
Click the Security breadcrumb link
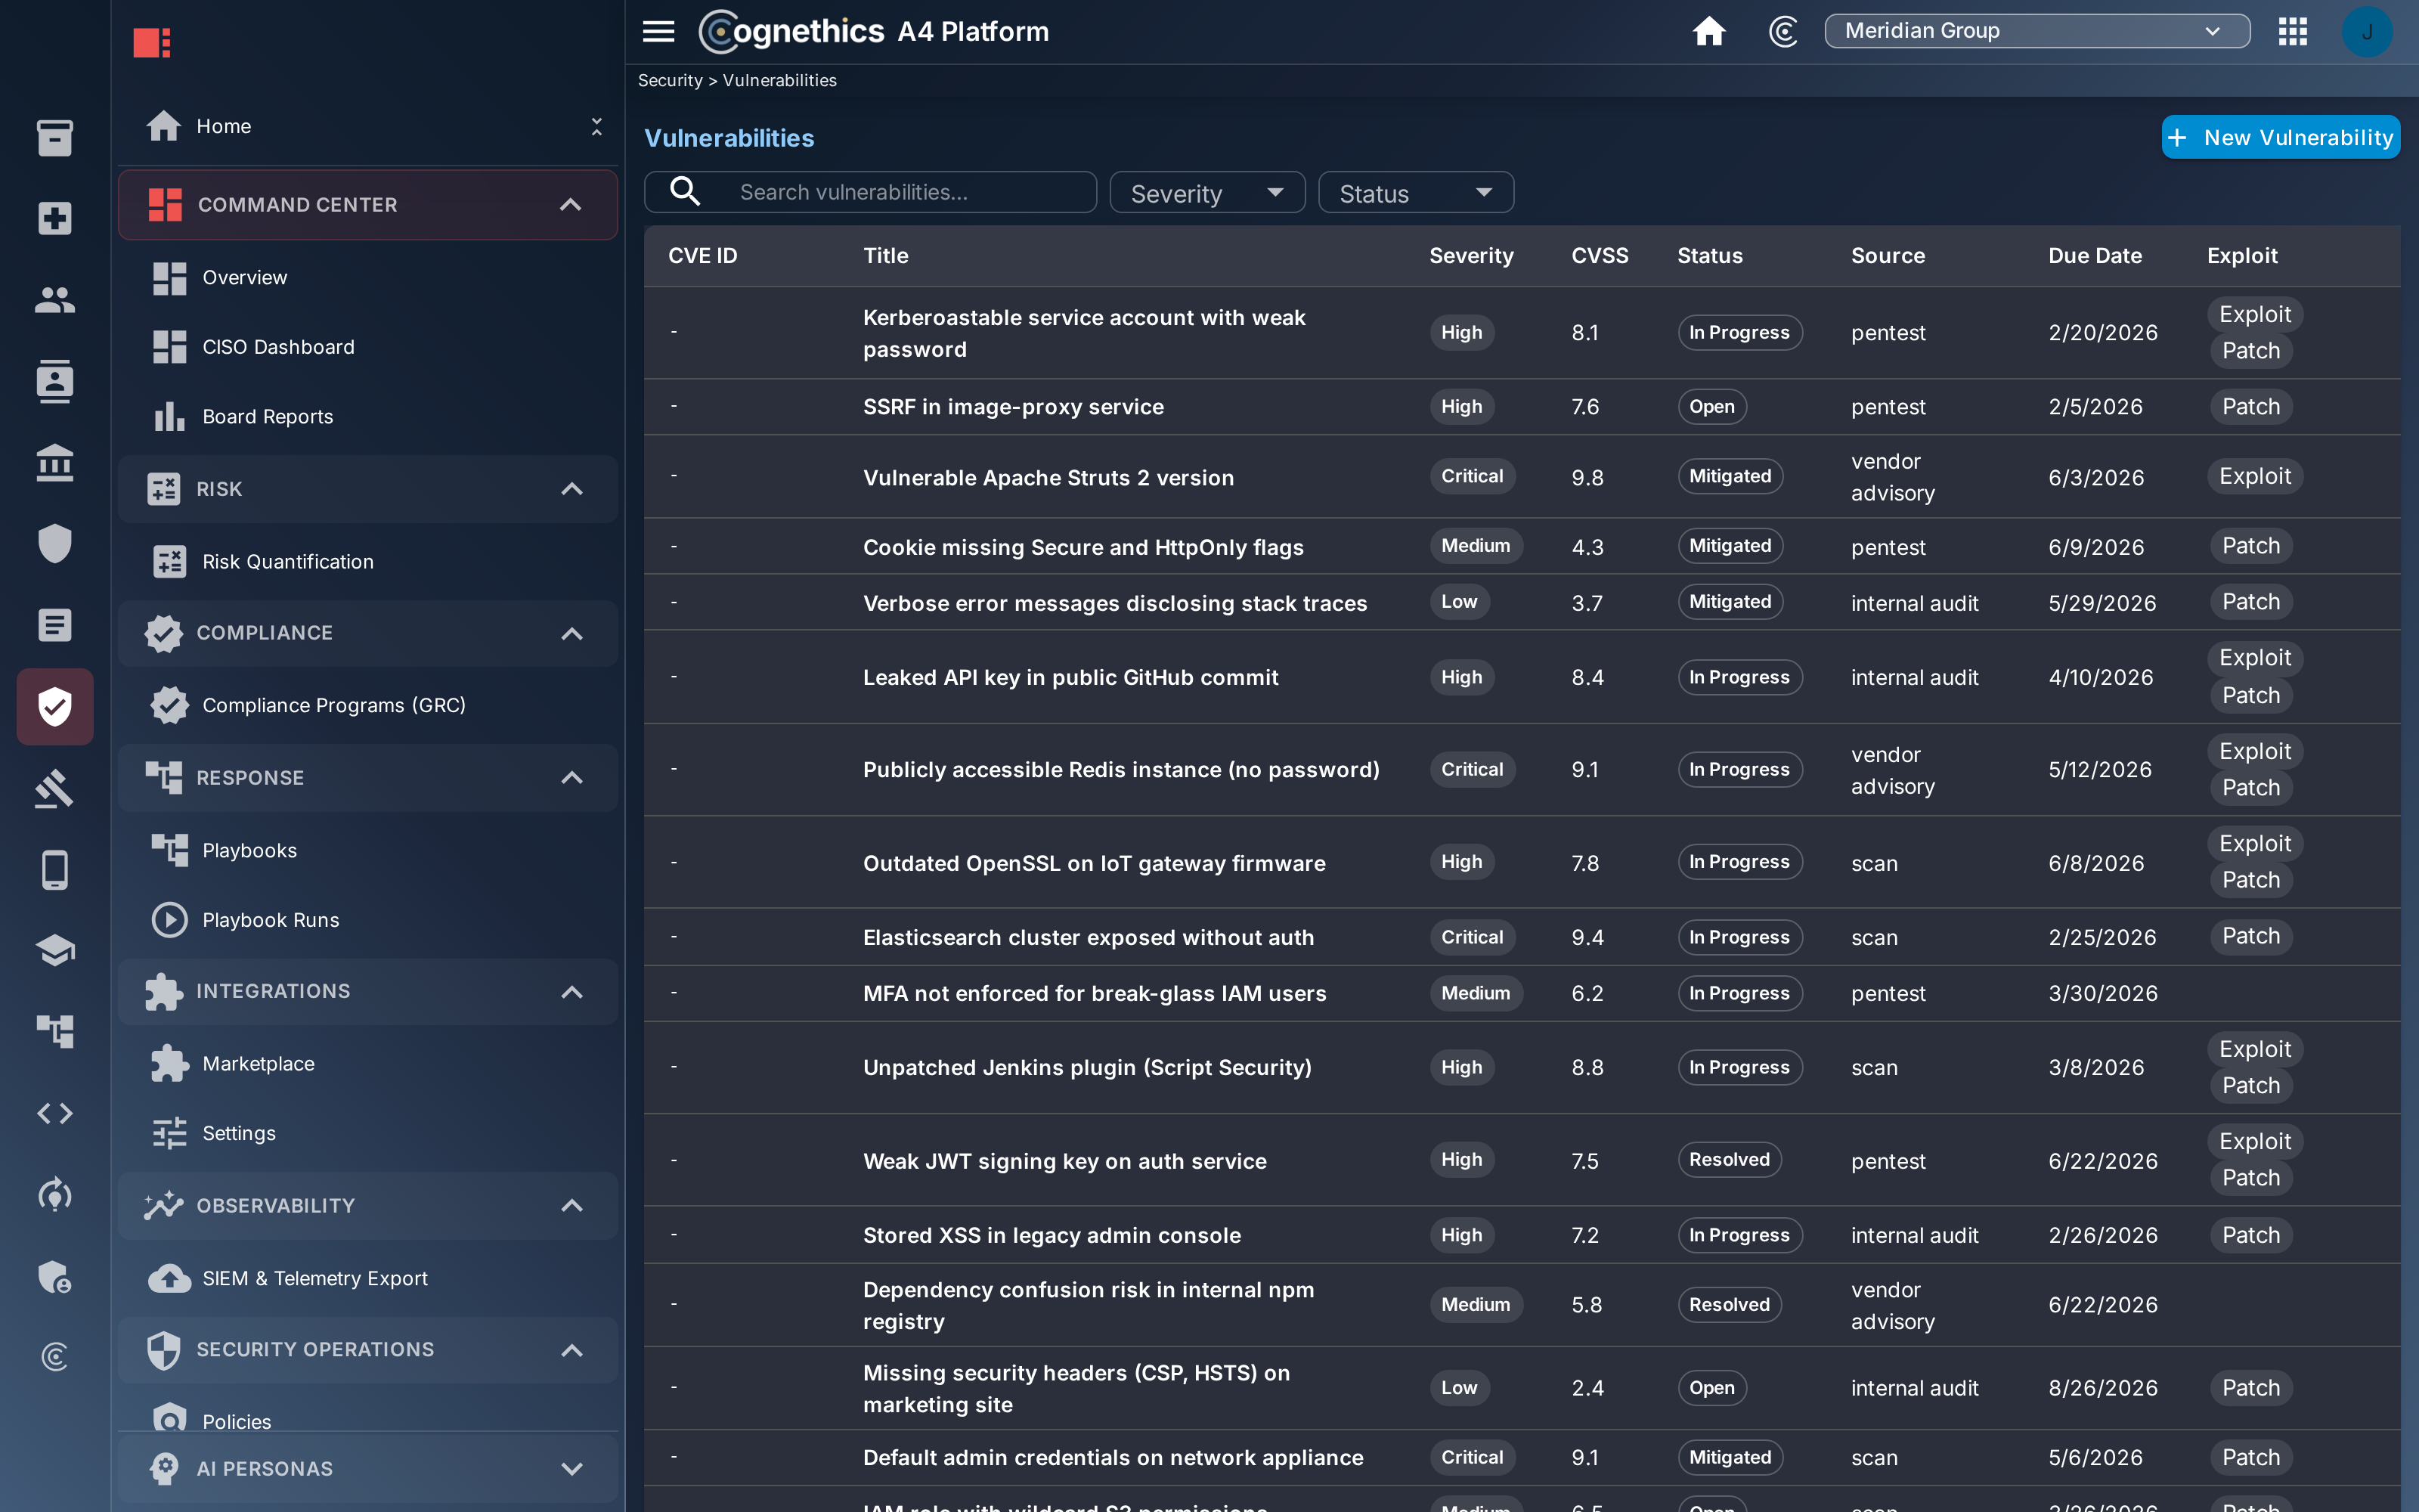pos(670,80)
